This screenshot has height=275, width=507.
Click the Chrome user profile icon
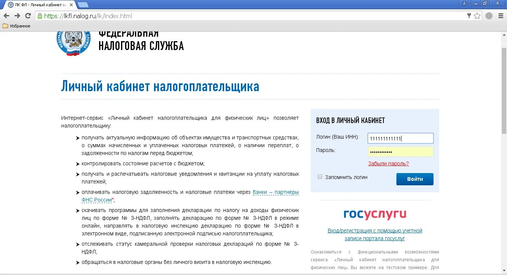pos(464,3)
